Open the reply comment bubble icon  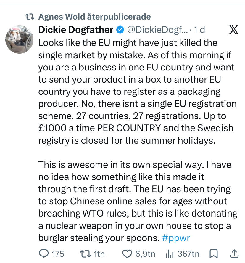pos(44,254)
